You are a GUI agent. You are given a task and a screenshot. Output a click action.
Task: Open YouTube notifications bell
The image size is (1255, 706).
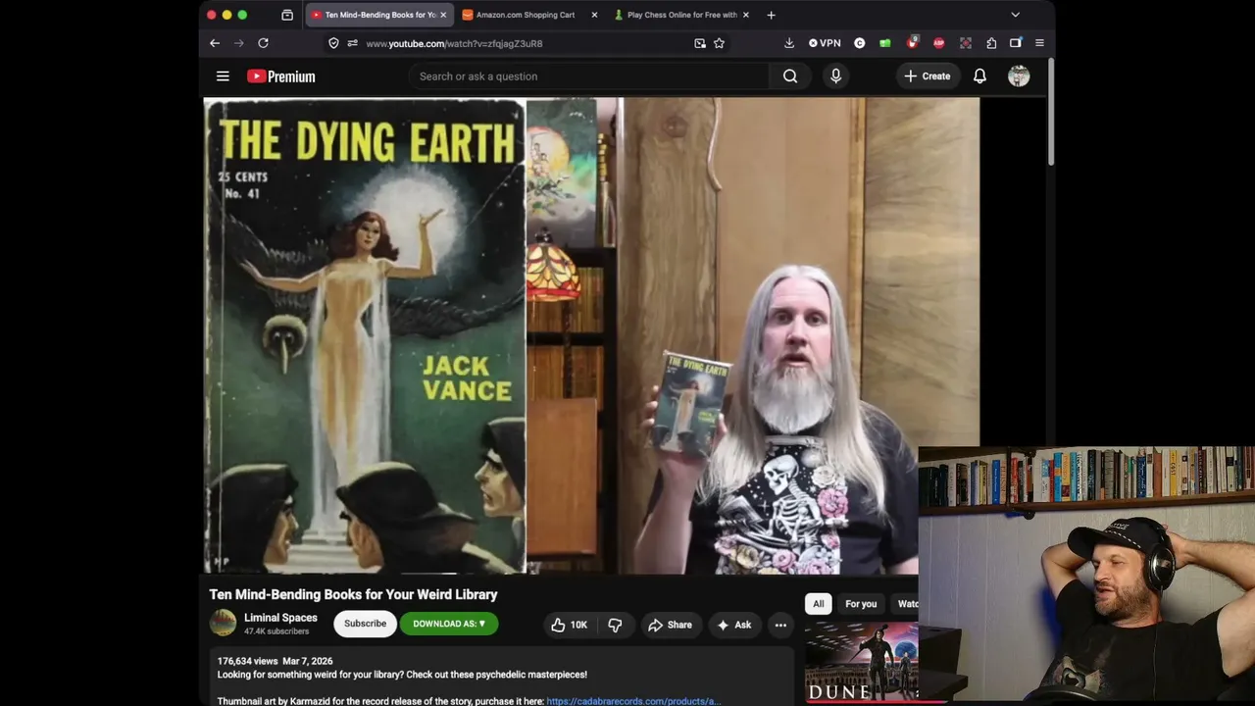click(979, 76)
